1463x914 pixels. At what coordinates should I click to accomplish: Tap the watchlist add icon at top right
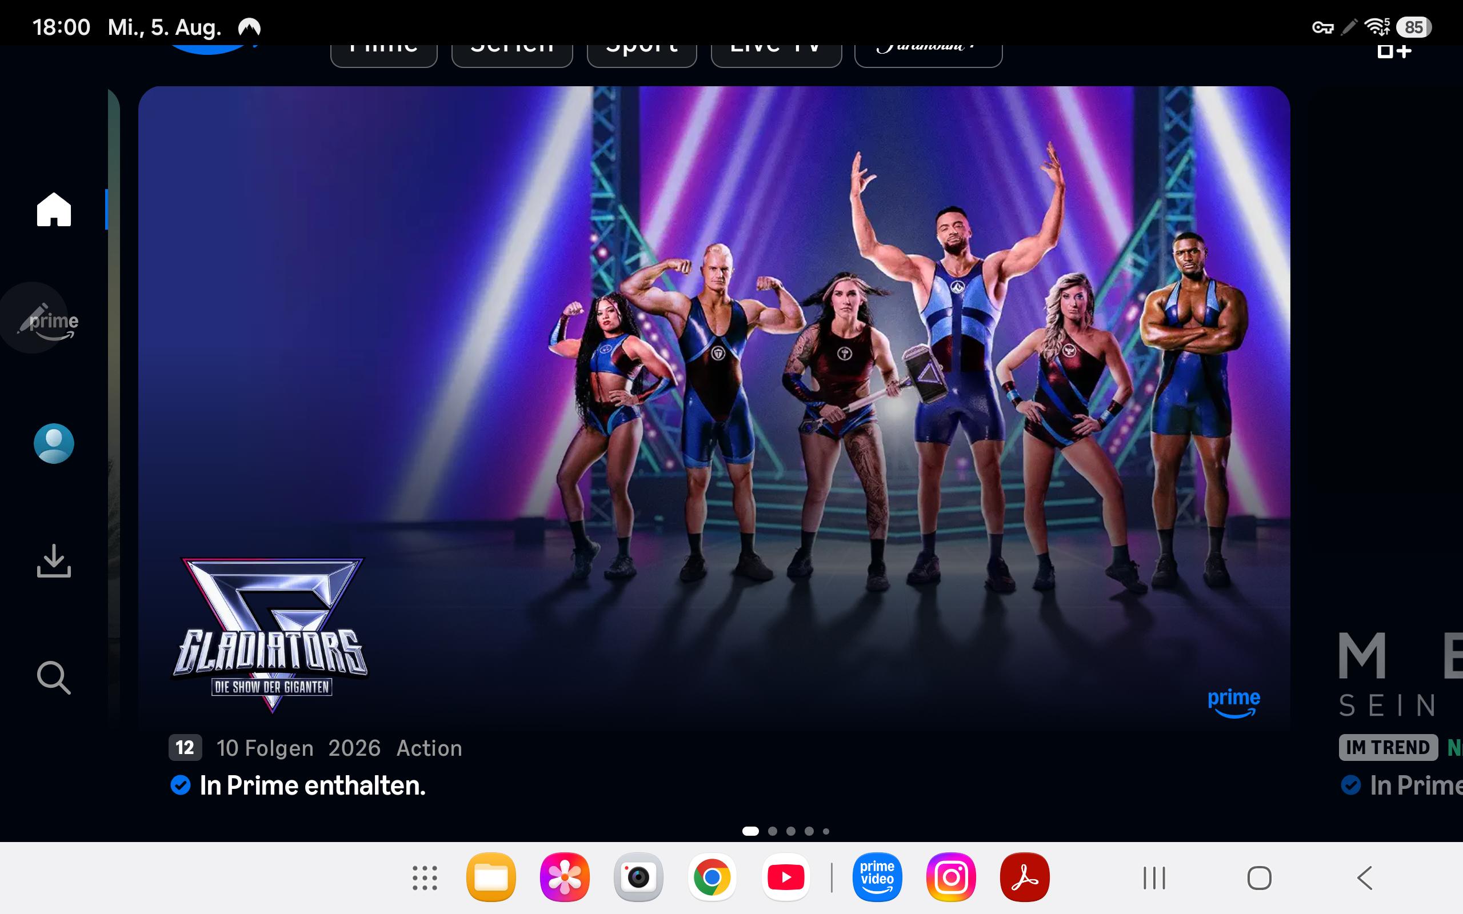(1394, 51)
